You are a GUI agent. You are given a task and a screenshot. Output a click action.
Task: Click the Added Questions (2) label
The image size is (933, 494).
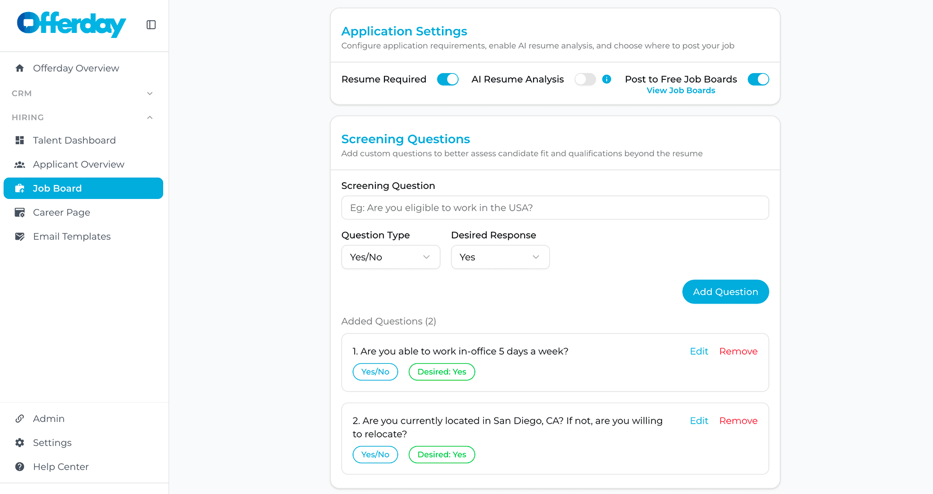[388, 321]
